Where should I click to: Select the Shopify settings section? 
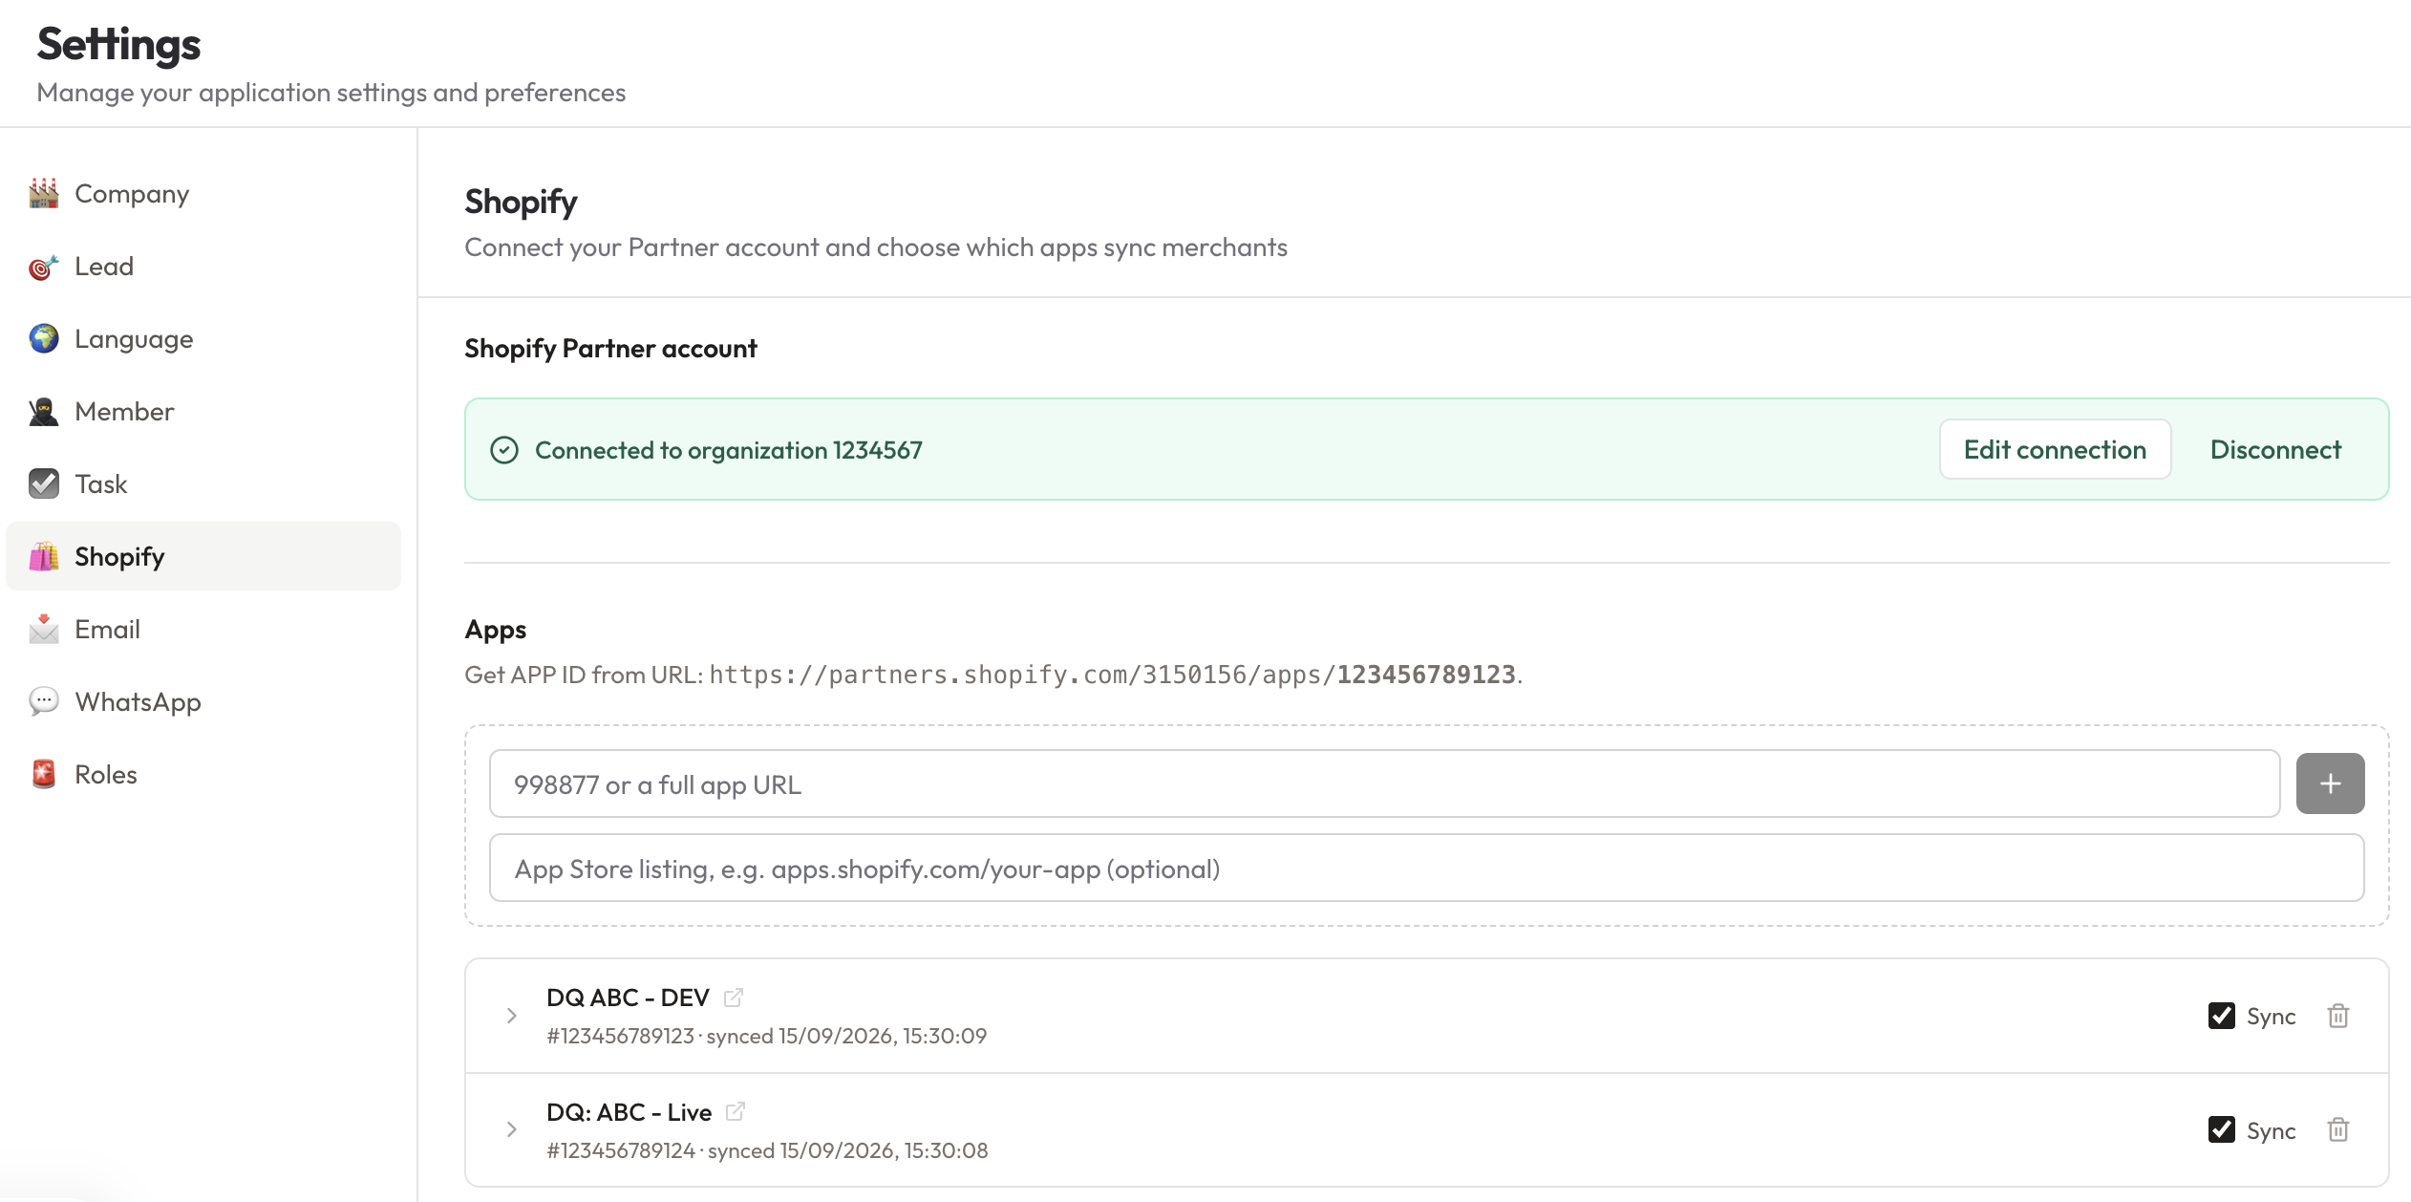203,556
